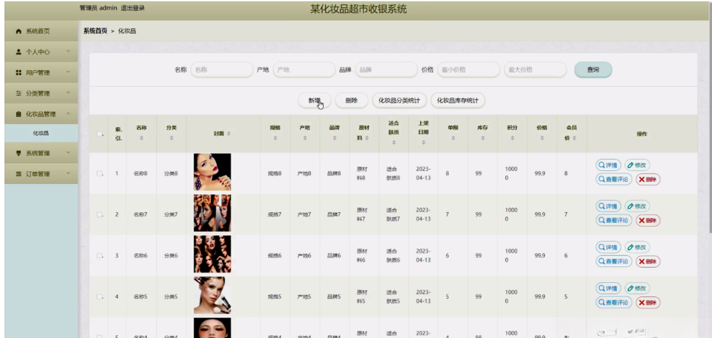
Task: Click the icon beside 系统管理
Action: coord(19,153)
